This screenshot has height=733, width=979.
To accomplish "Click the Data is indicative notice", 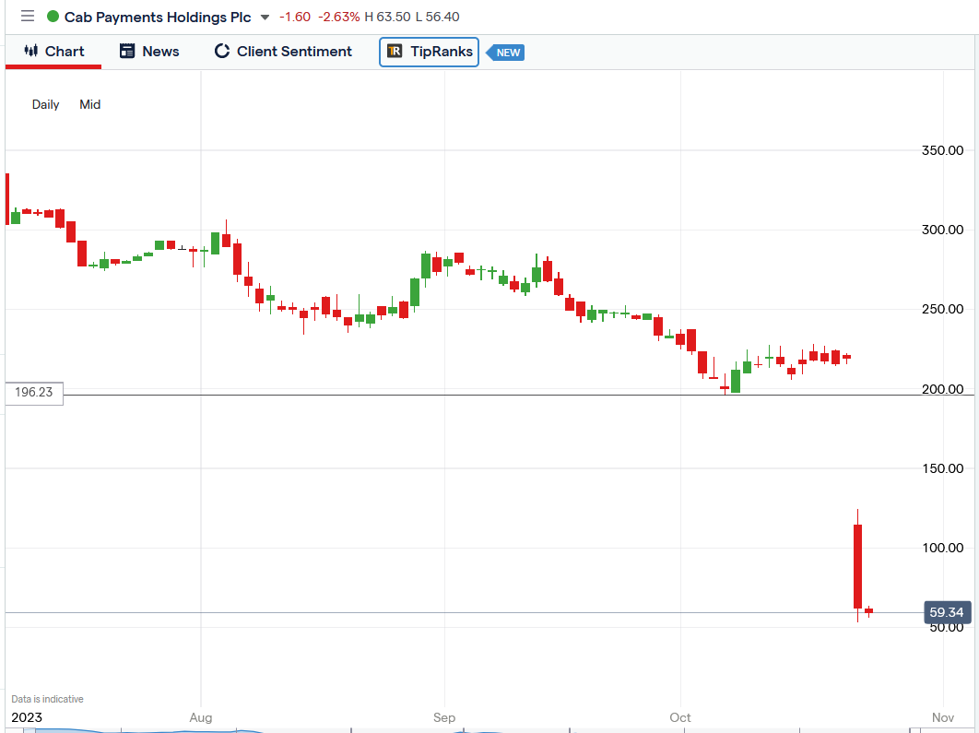I will tap(47, 699).
